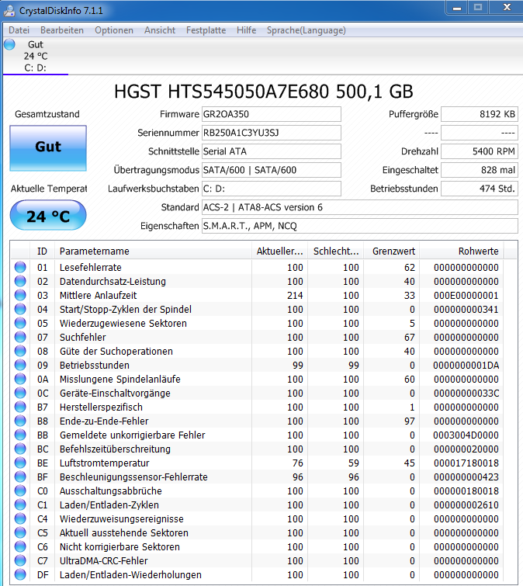523x586 pixels.
Task: Click status orb of Aktuell ausstehende Sektoren row
Action: (x=20, y=532)
